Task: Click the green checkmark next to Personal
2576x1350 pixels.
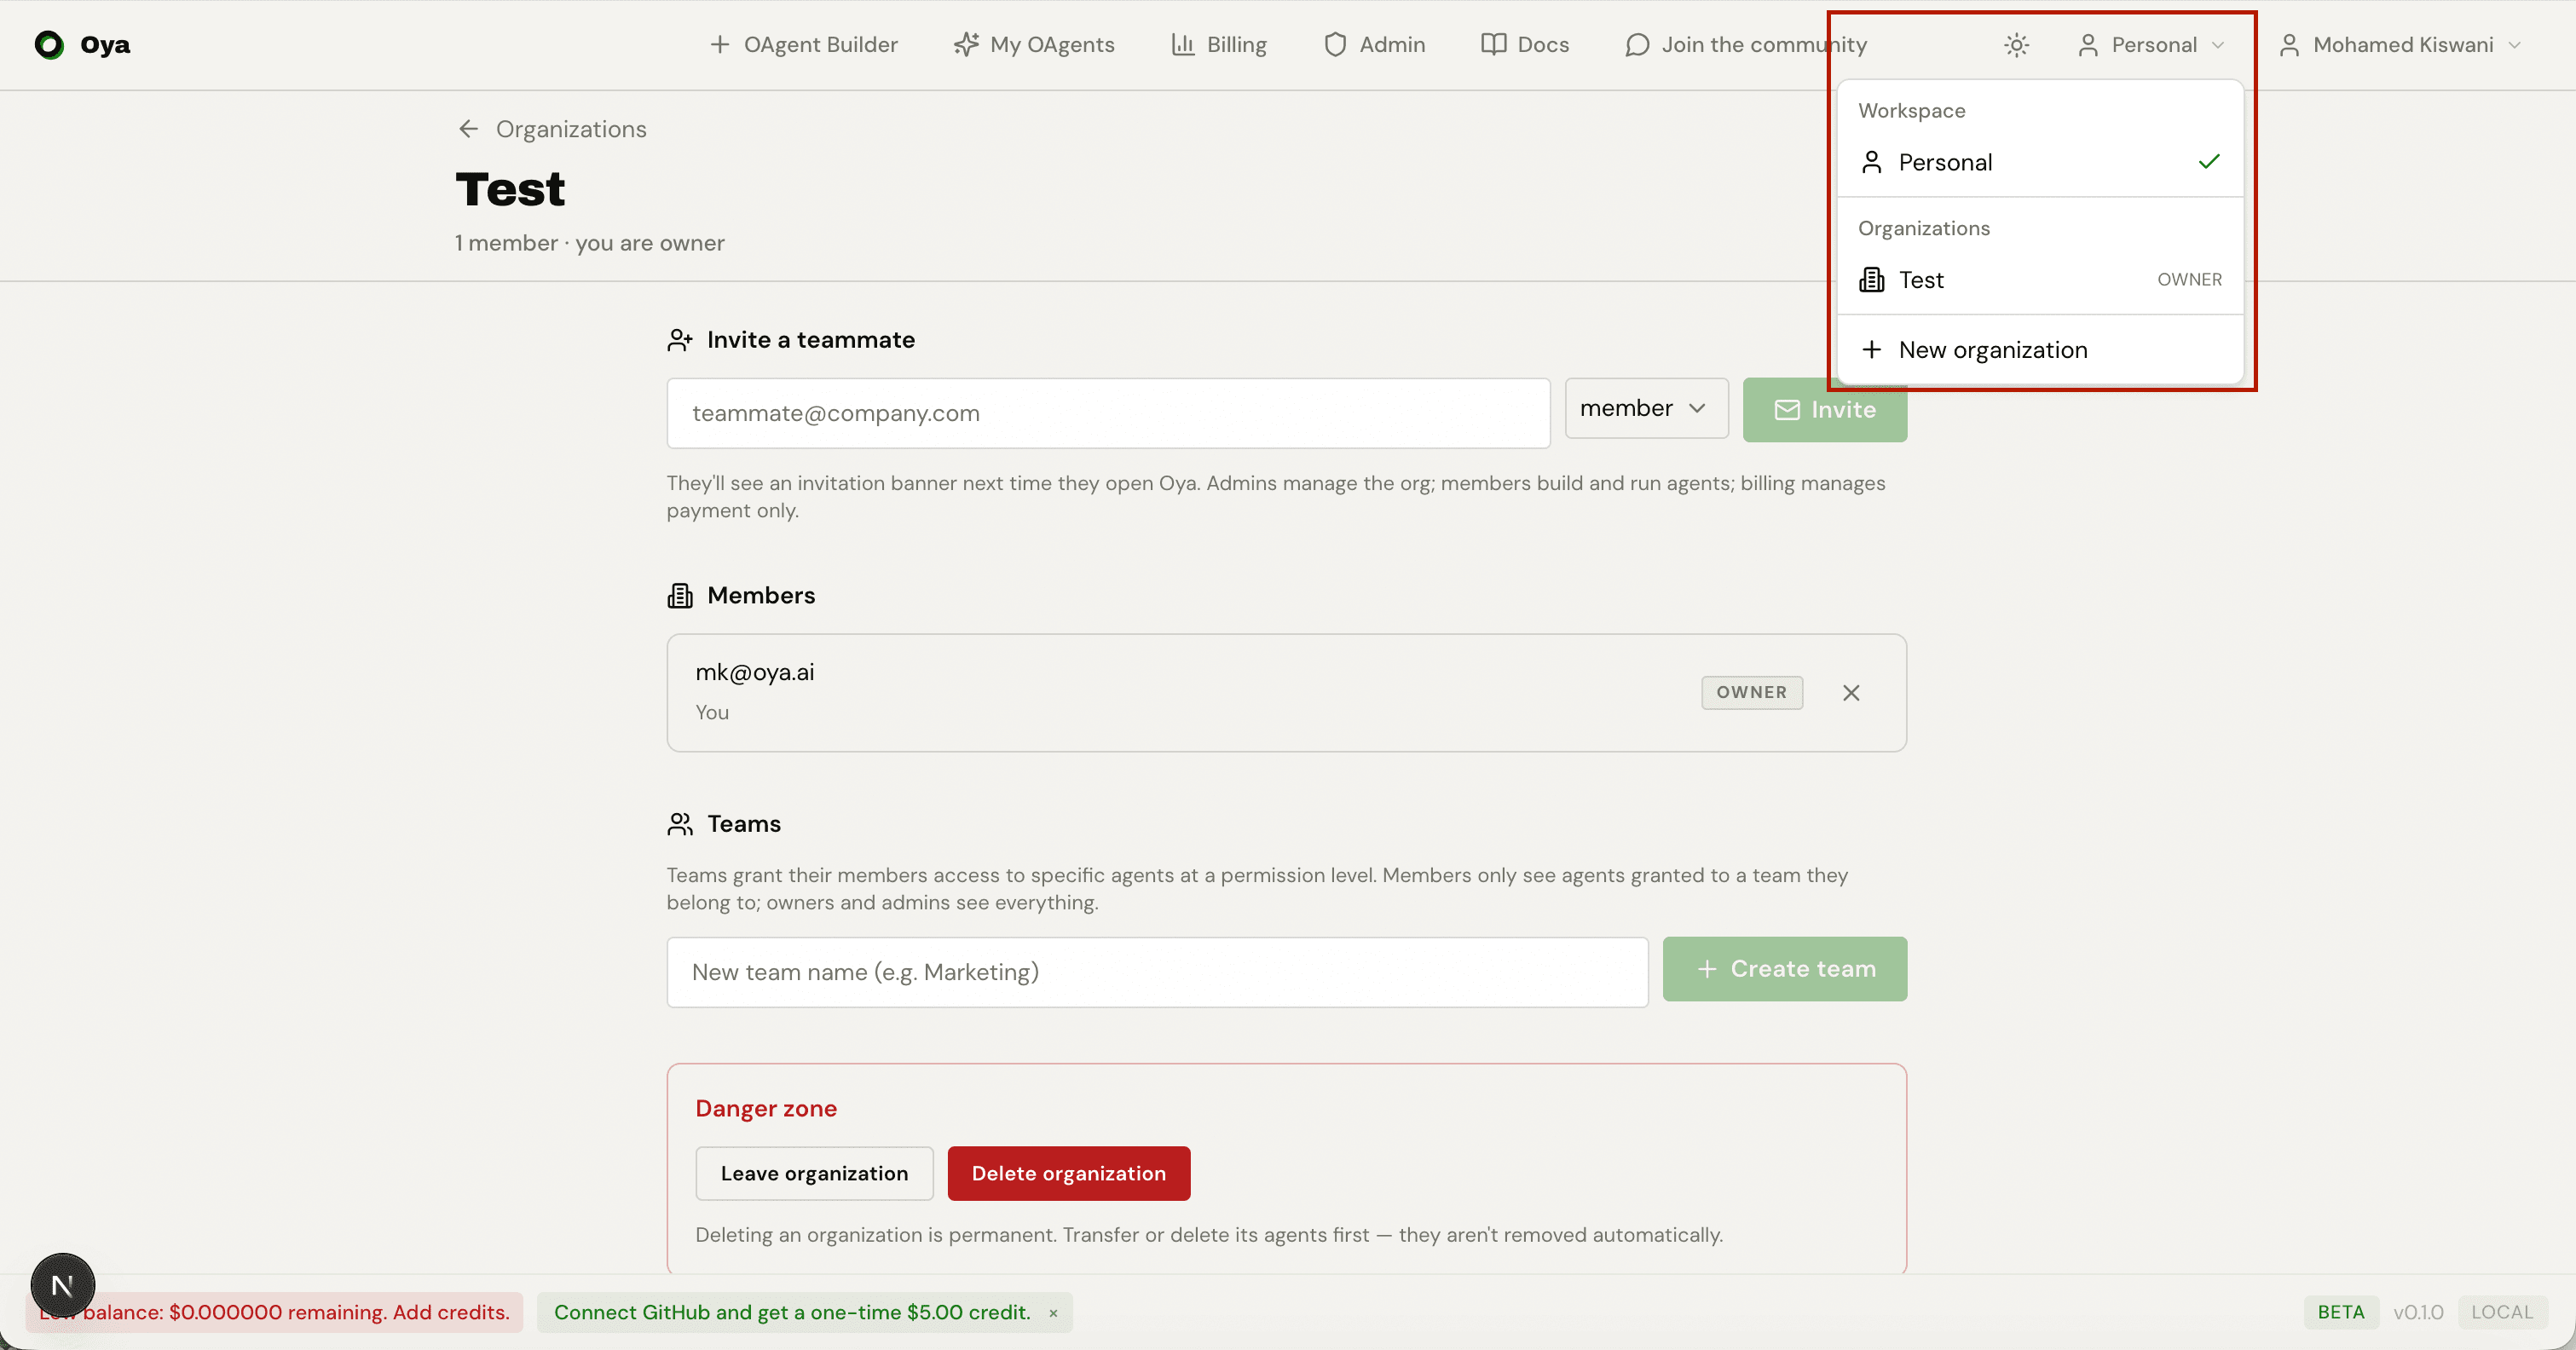Action: (2209, 161)
